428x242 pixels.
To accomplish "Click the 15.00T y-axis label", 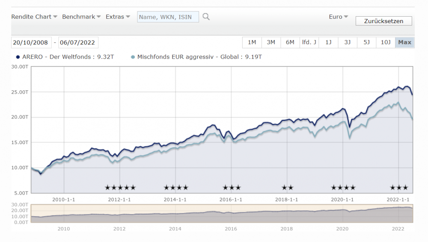I will [20, 142].
